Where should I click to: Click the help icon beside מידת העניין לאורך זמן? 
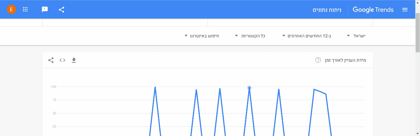tap(318, 60)
